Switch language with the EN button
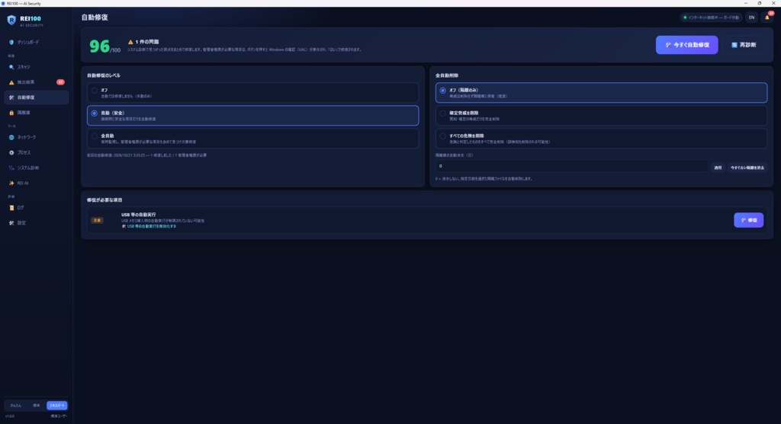 tap(751, 18)
